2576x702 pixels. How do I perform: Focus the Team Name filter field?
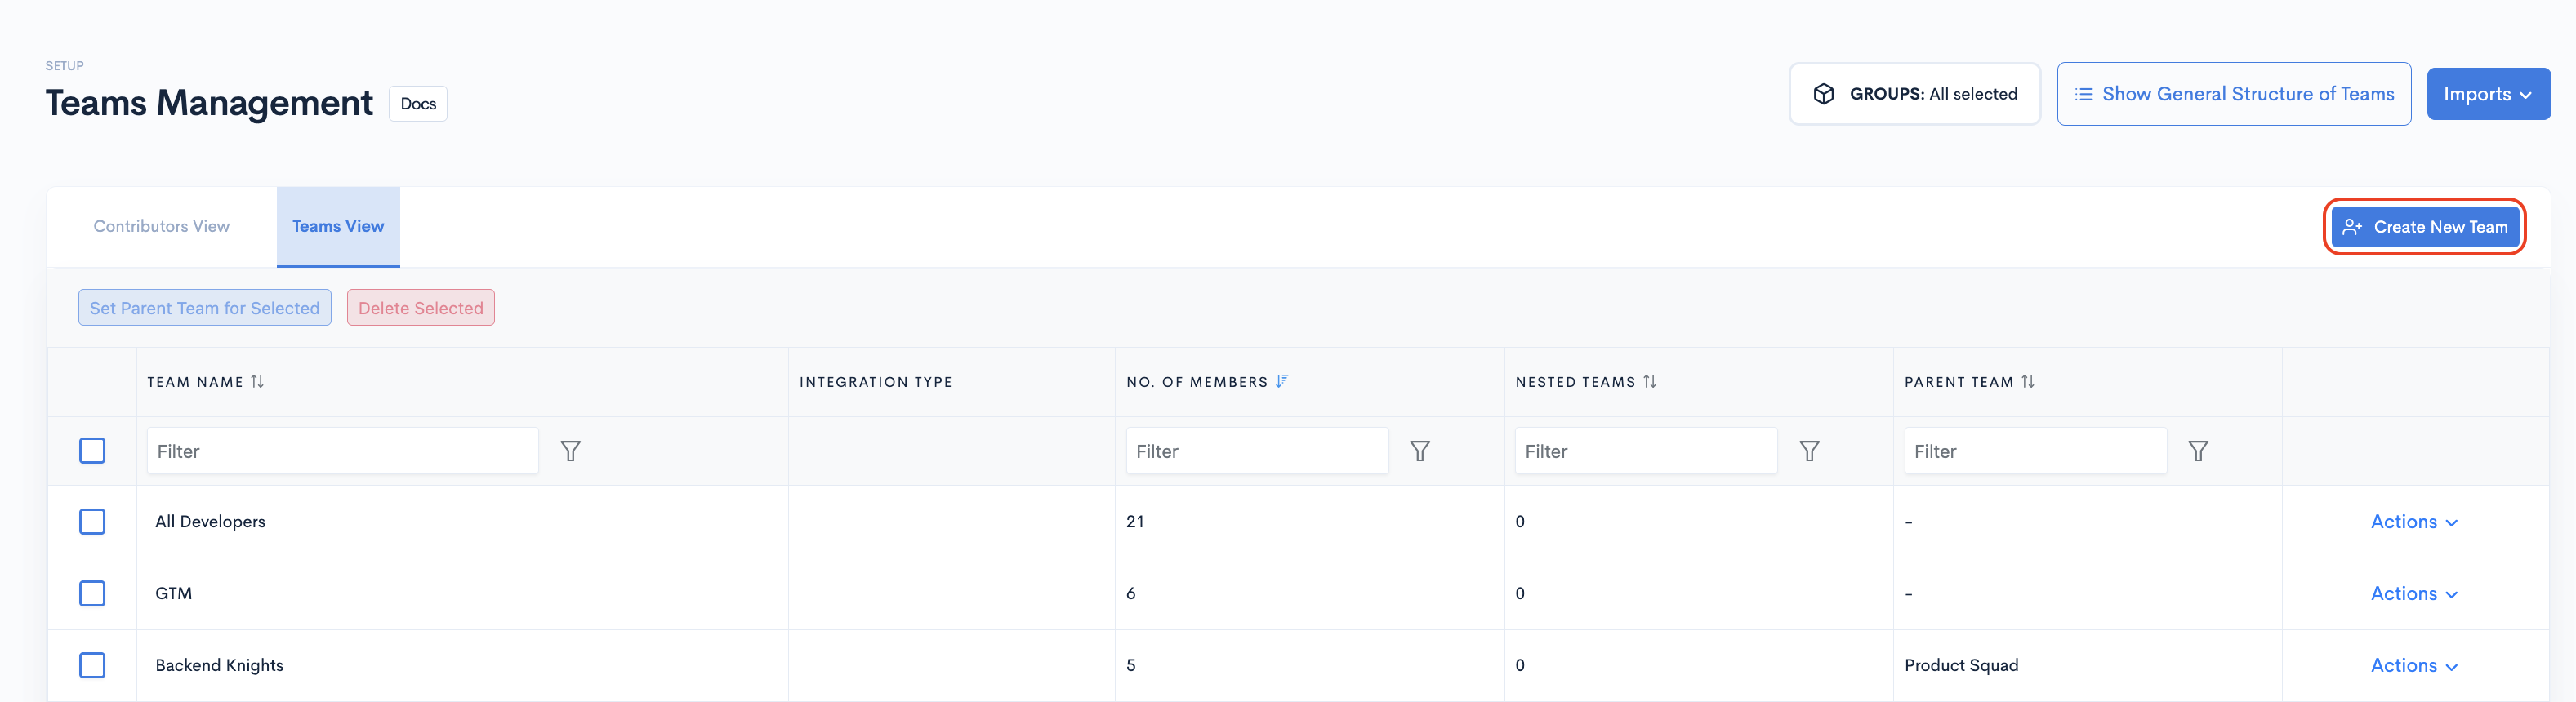coord(342,451)
